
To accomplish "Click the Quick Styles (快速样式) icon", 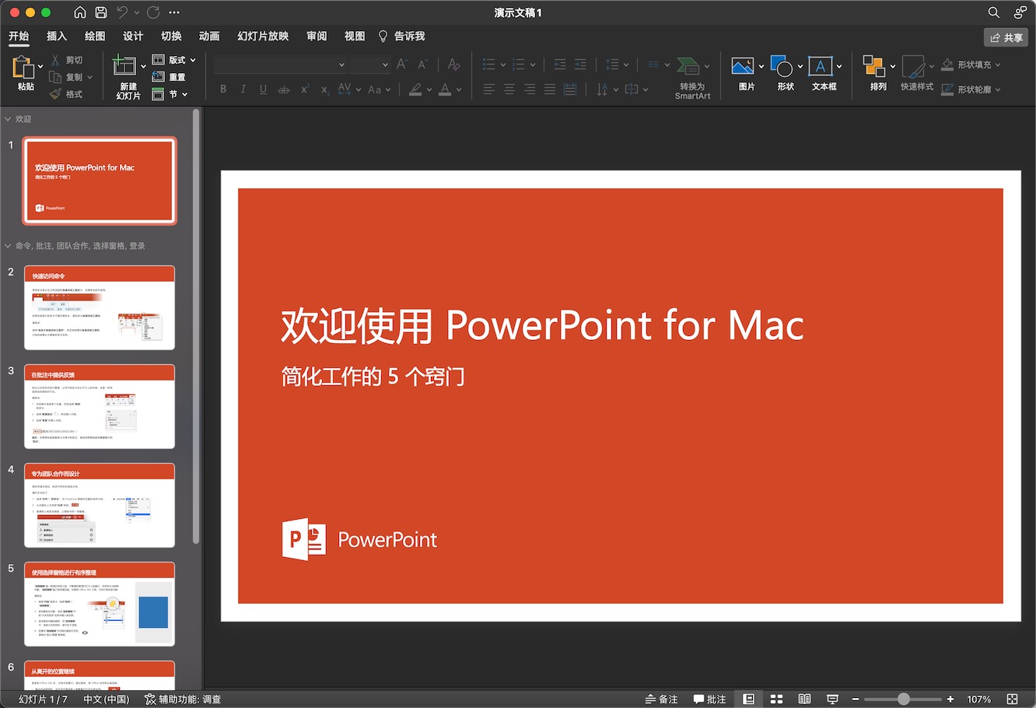I will point(913,67).
